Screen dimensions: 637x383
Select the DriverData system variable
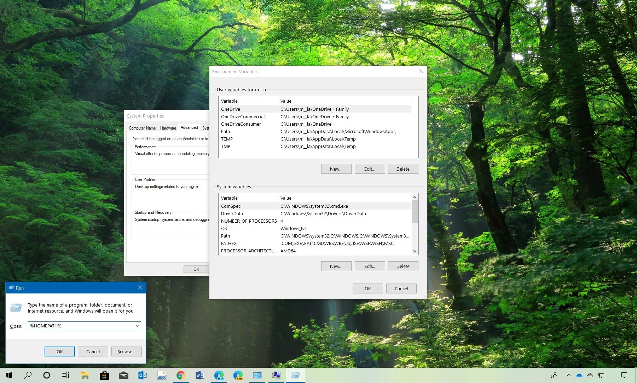(x=315, y=214)
